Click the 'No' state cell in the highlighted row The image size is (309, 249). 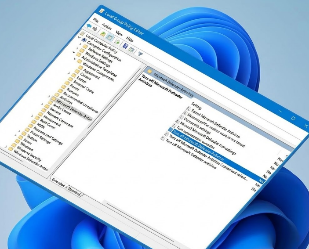[x=261, y=180]
